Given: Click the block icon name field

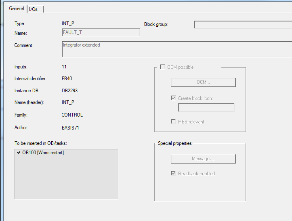Looking at the screenshot, I should [x=206, y=108].
